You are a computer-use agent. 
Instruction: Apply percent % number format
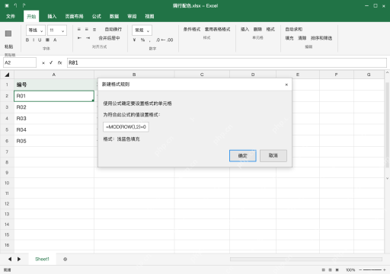(142, 40)
